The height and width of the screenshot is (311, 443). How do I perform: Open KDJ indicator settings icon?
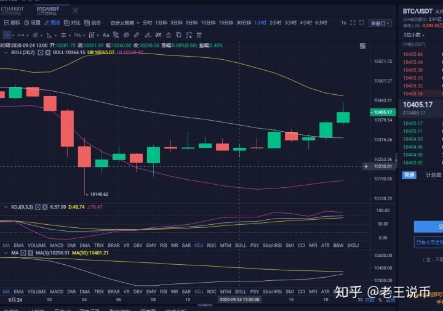[x=38, y=207]
